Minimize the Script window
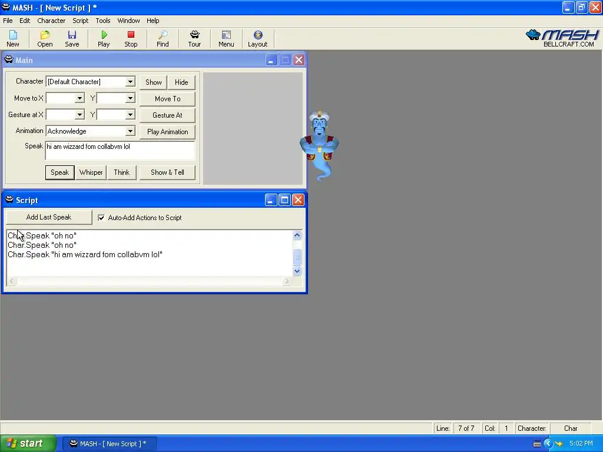Screen dimensions: 603x452 271,200
